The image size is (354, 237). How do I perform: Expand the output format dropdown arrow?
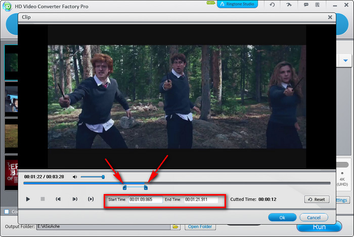[346, 61]
